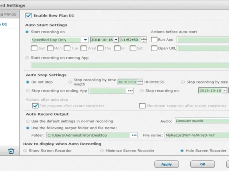
Task: Select Minimize Screen Recorder option
Action: pos(102,150)
